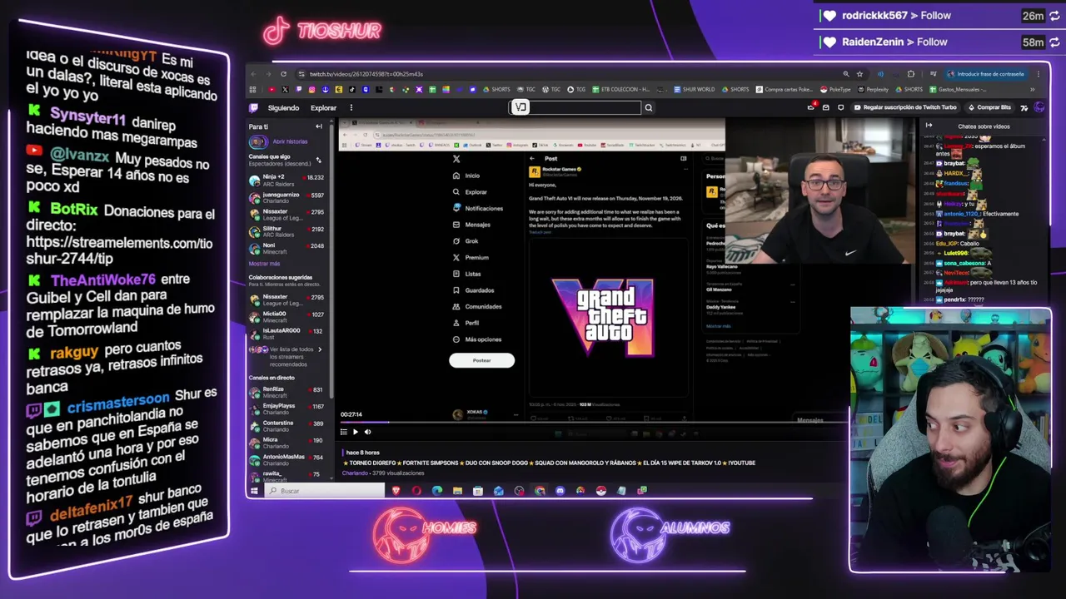Open the Twitch notifications inbox icon

pyautogui.click(x=825, y=107)
